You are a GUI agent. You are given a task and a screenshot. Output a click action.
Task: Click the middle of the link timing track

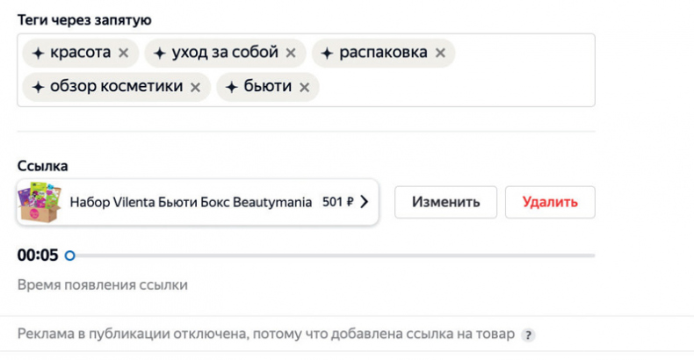coord(332,256)
